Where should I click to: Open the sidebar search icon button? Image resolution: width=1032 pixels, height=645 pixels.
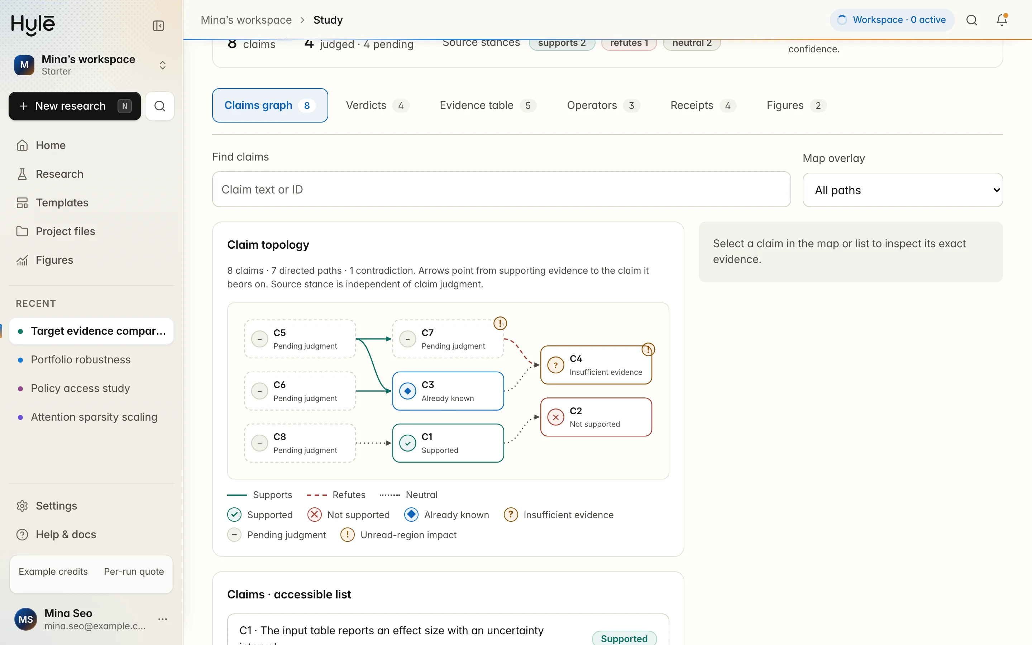pos(160,106)
